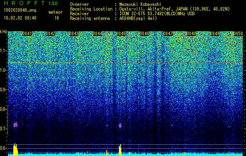Click antenna value A504HB(yagi 4el)

(138, 18)
